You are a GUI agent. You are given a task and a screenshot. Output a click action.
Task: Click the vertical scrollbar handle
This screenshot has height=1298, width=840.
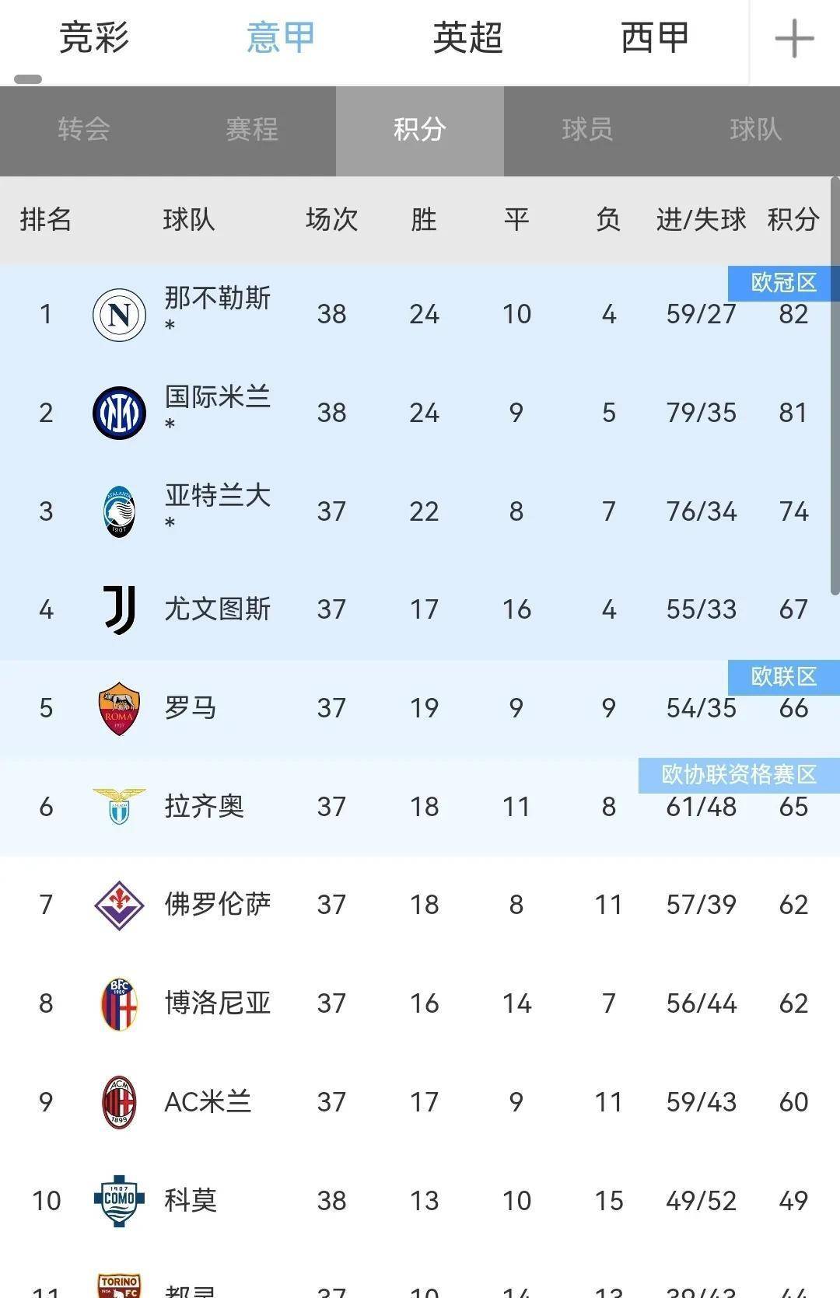(835, 386)
